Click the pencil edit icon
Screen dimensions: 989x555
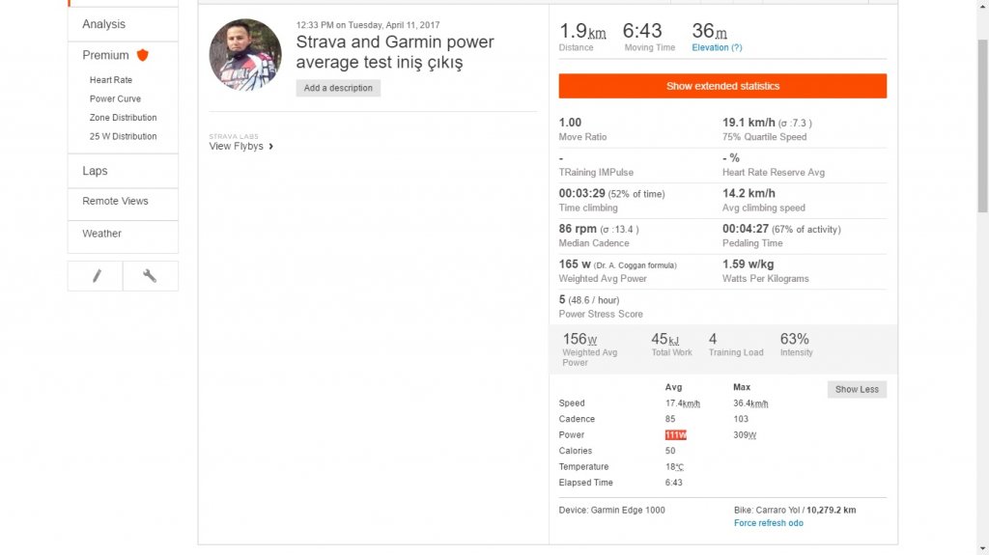pos(96,276)
